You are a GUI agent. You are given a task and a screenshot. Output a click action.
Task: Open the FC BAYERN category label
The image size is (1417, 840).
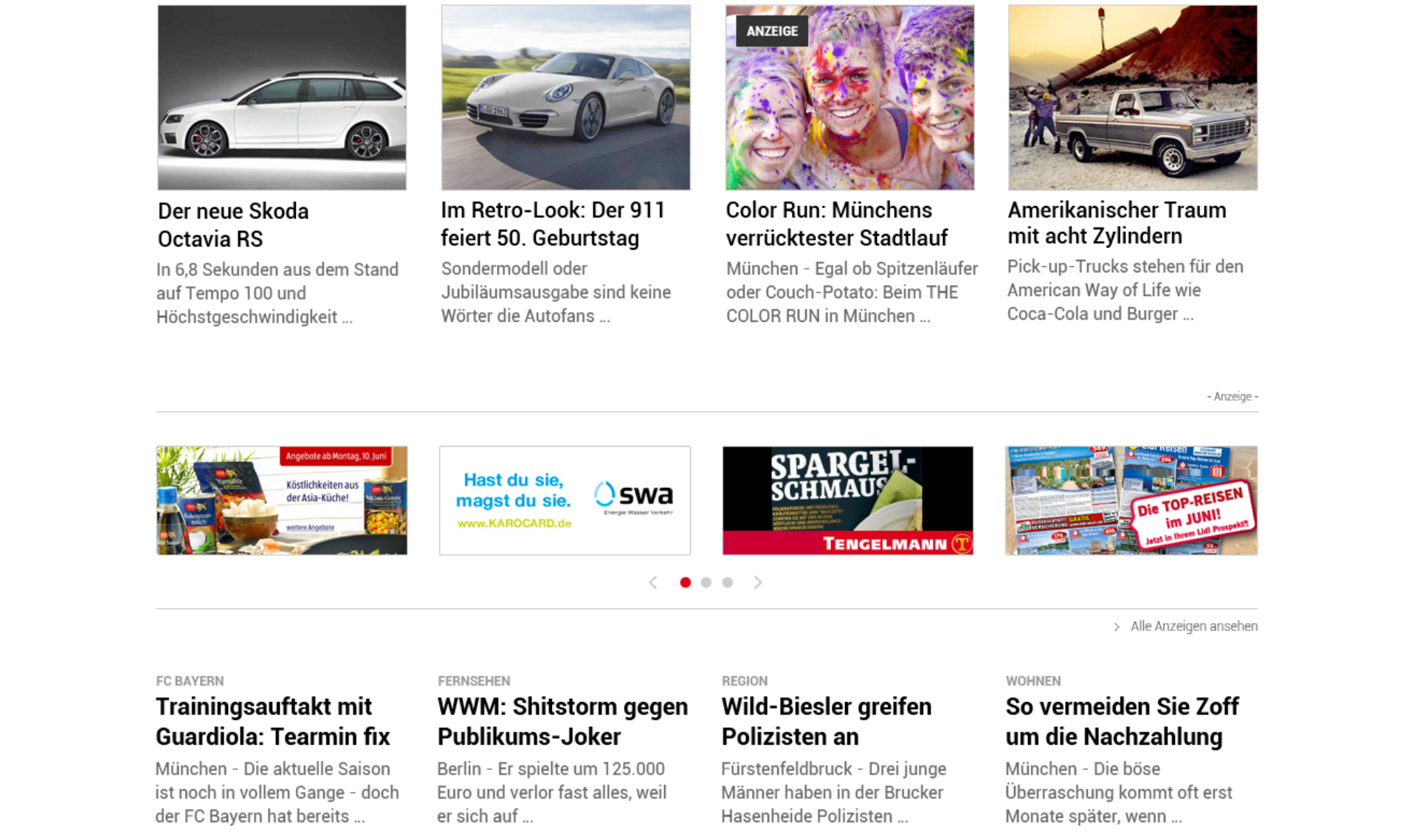(190, 681)
